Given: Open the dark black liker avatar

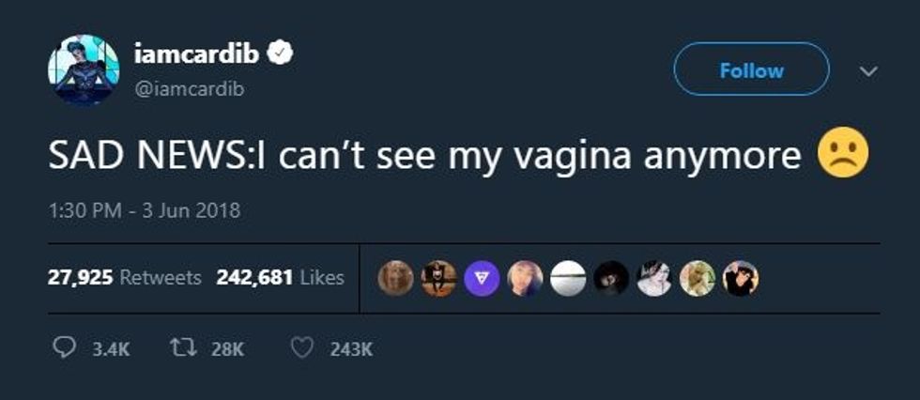Looking at the screenshot, I should [x=611, y=278].
